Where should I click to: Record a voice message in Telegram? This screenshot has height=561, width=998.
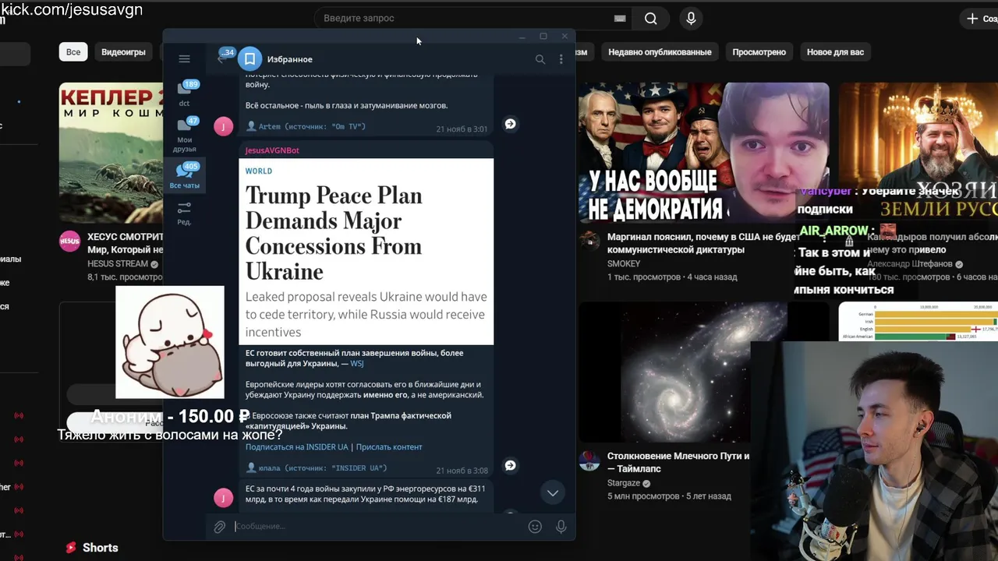(561, 527)
